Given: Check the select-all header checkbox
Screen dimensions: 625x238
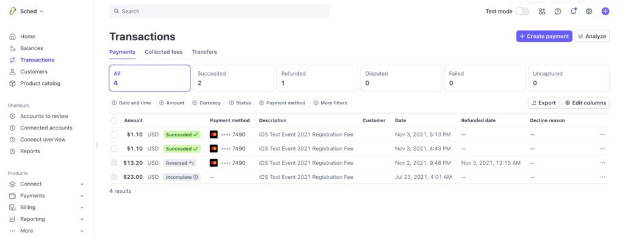Looking at the screenshot, I should pyautogui.click(x=114, y=120).
